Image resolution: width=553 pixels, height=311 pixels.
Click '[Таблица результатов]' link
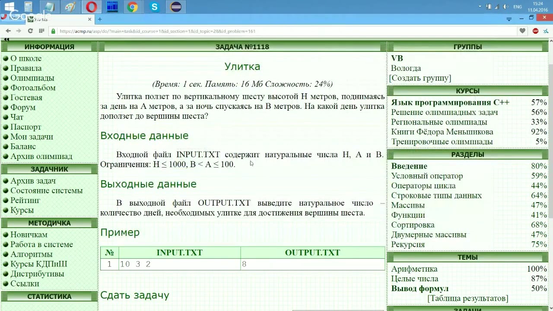click(467, 298)
